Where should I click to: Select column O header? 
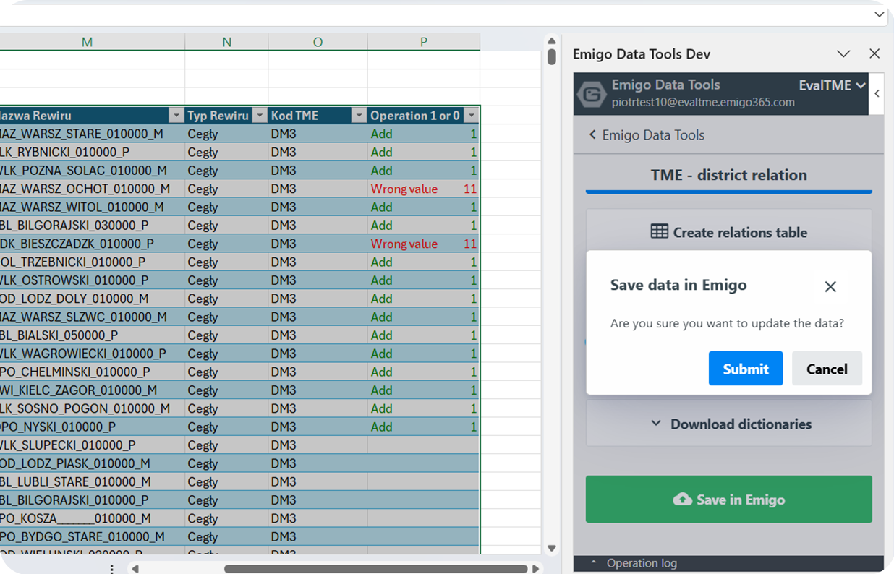[318, 42]
